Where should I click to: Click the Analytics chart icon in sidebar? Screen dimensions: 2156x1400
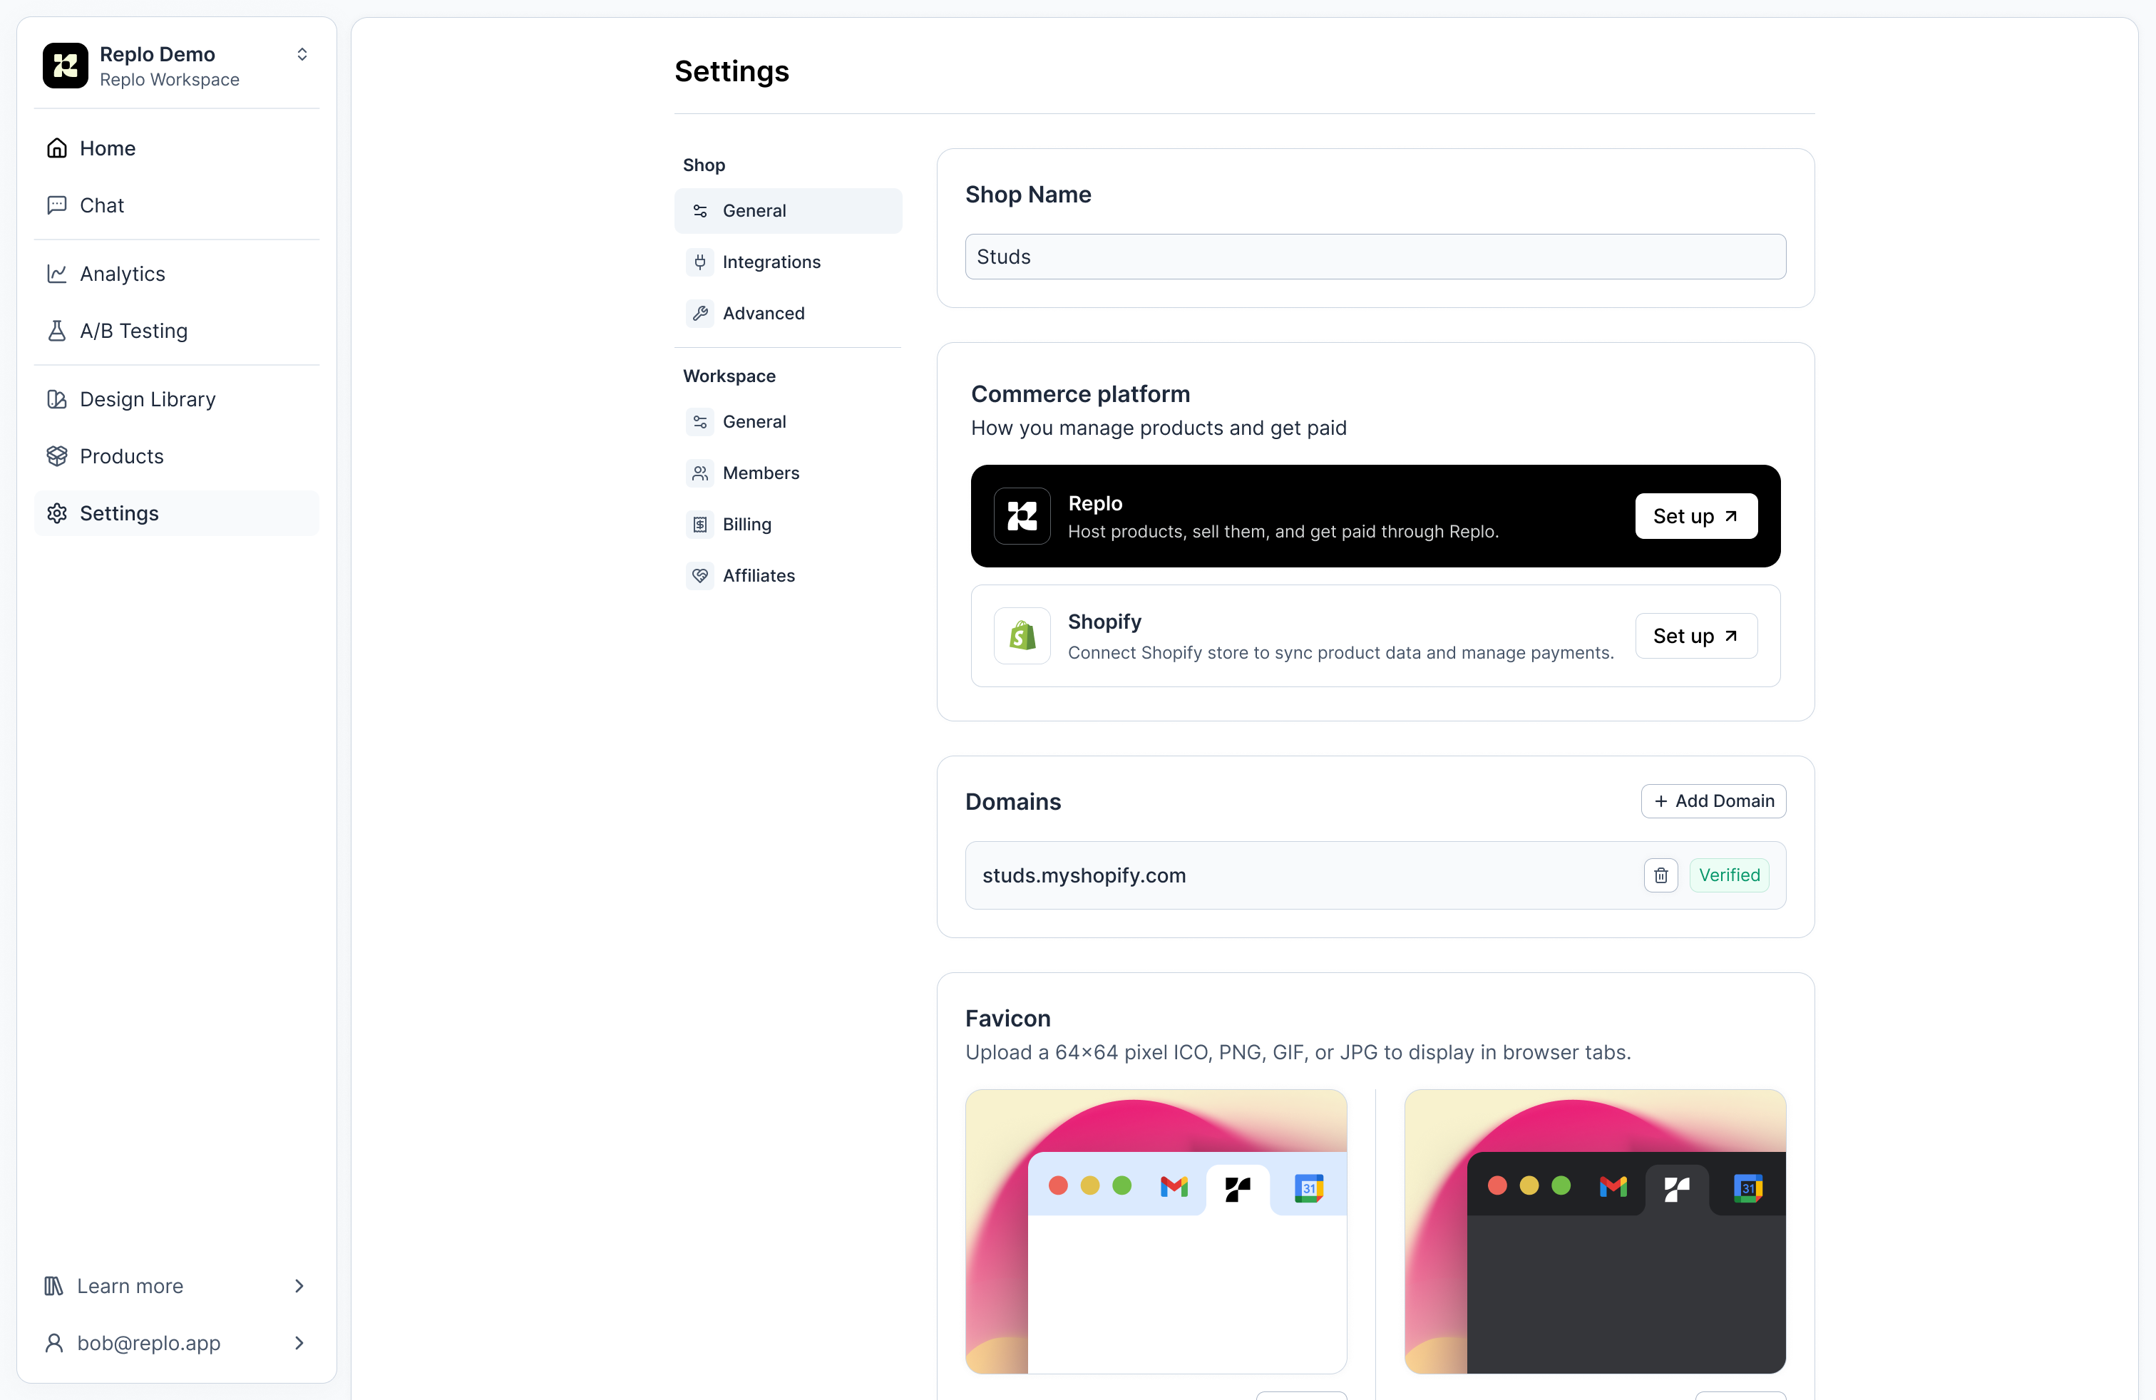pyautogui.click(x=57, y=274)
